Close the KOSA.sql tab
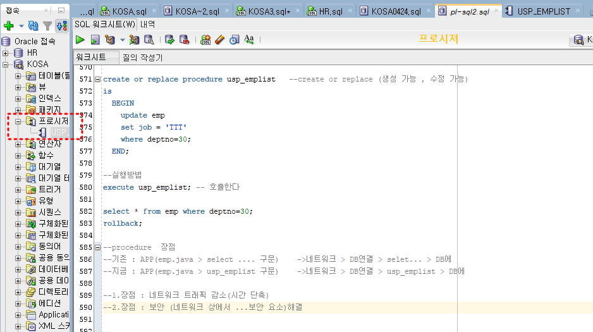The width and height of the screenshot is (593, 332). pyautogui.click(x=154, y=11)
